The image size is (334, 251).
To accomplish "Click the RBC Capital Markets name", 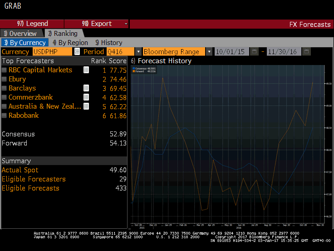I will coord(40,70).
